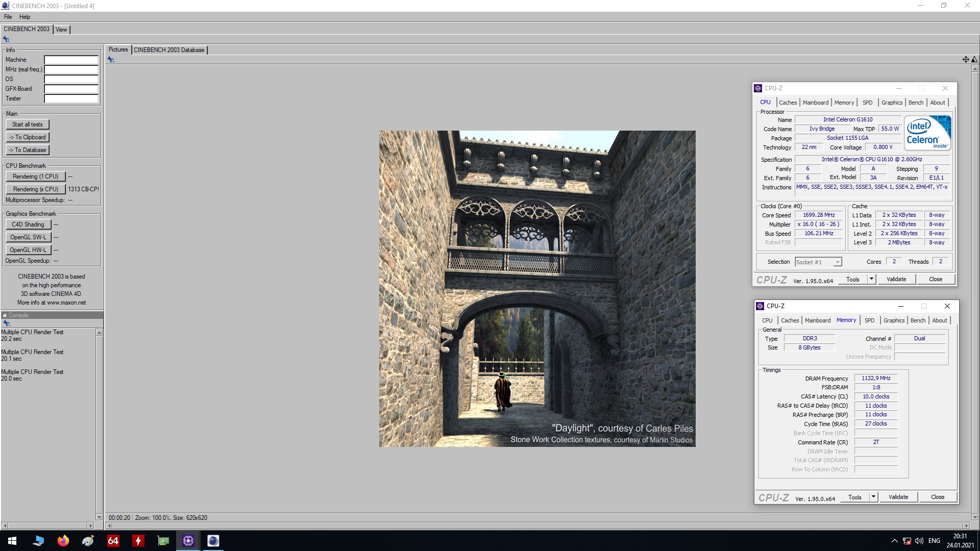Open the Mainboard tab in the upper CPU-Z window
This screenshot has height=551, width=980.
[x=815, y=103]
